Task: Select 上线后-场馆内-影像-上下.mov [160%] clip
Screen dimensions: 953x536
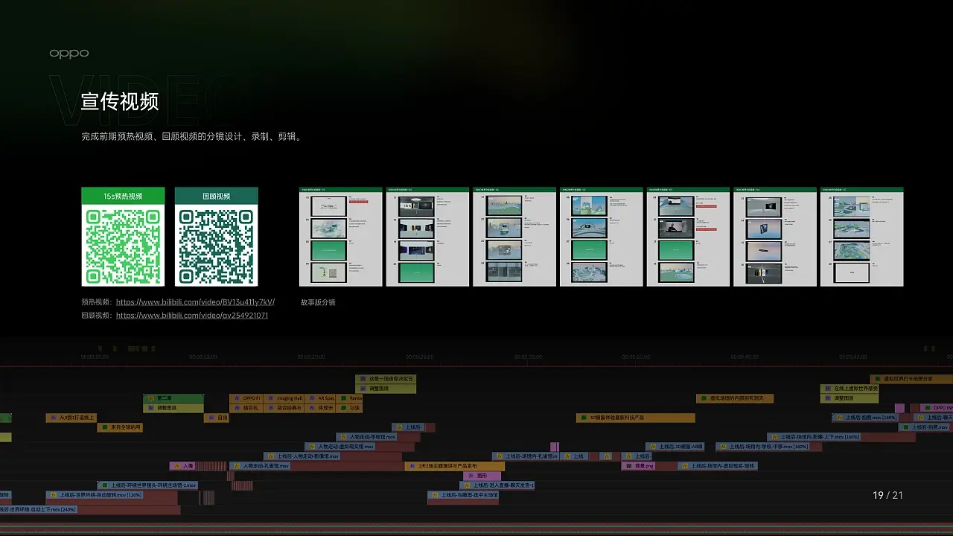Action: (815, 437)
